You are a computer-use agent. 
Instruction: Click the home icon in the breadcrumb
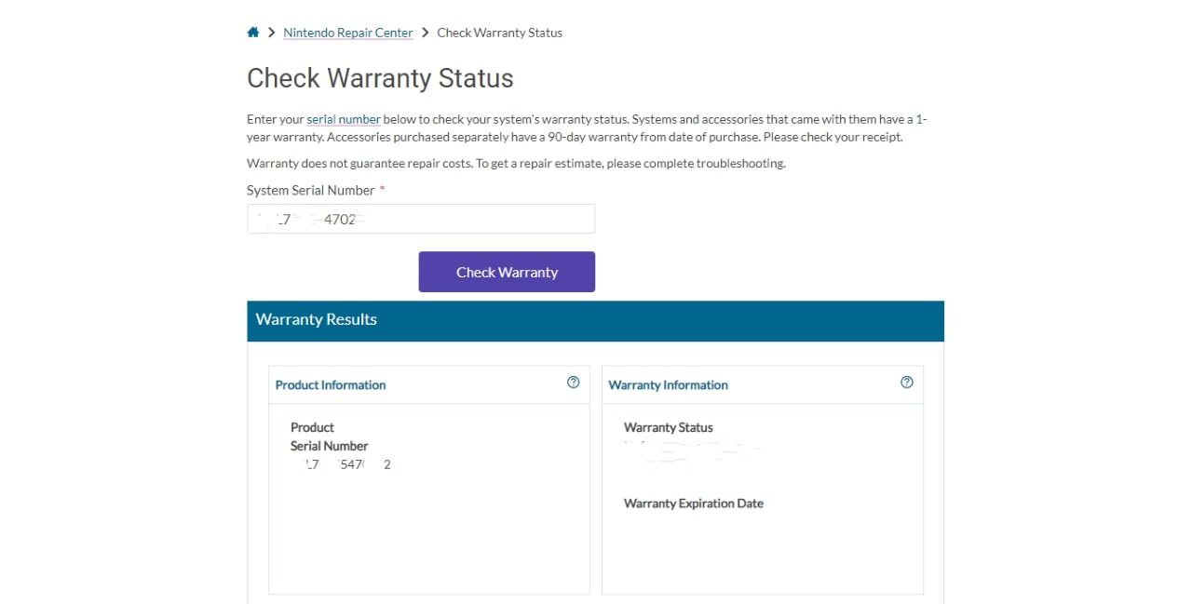click(x=253, y=33)
